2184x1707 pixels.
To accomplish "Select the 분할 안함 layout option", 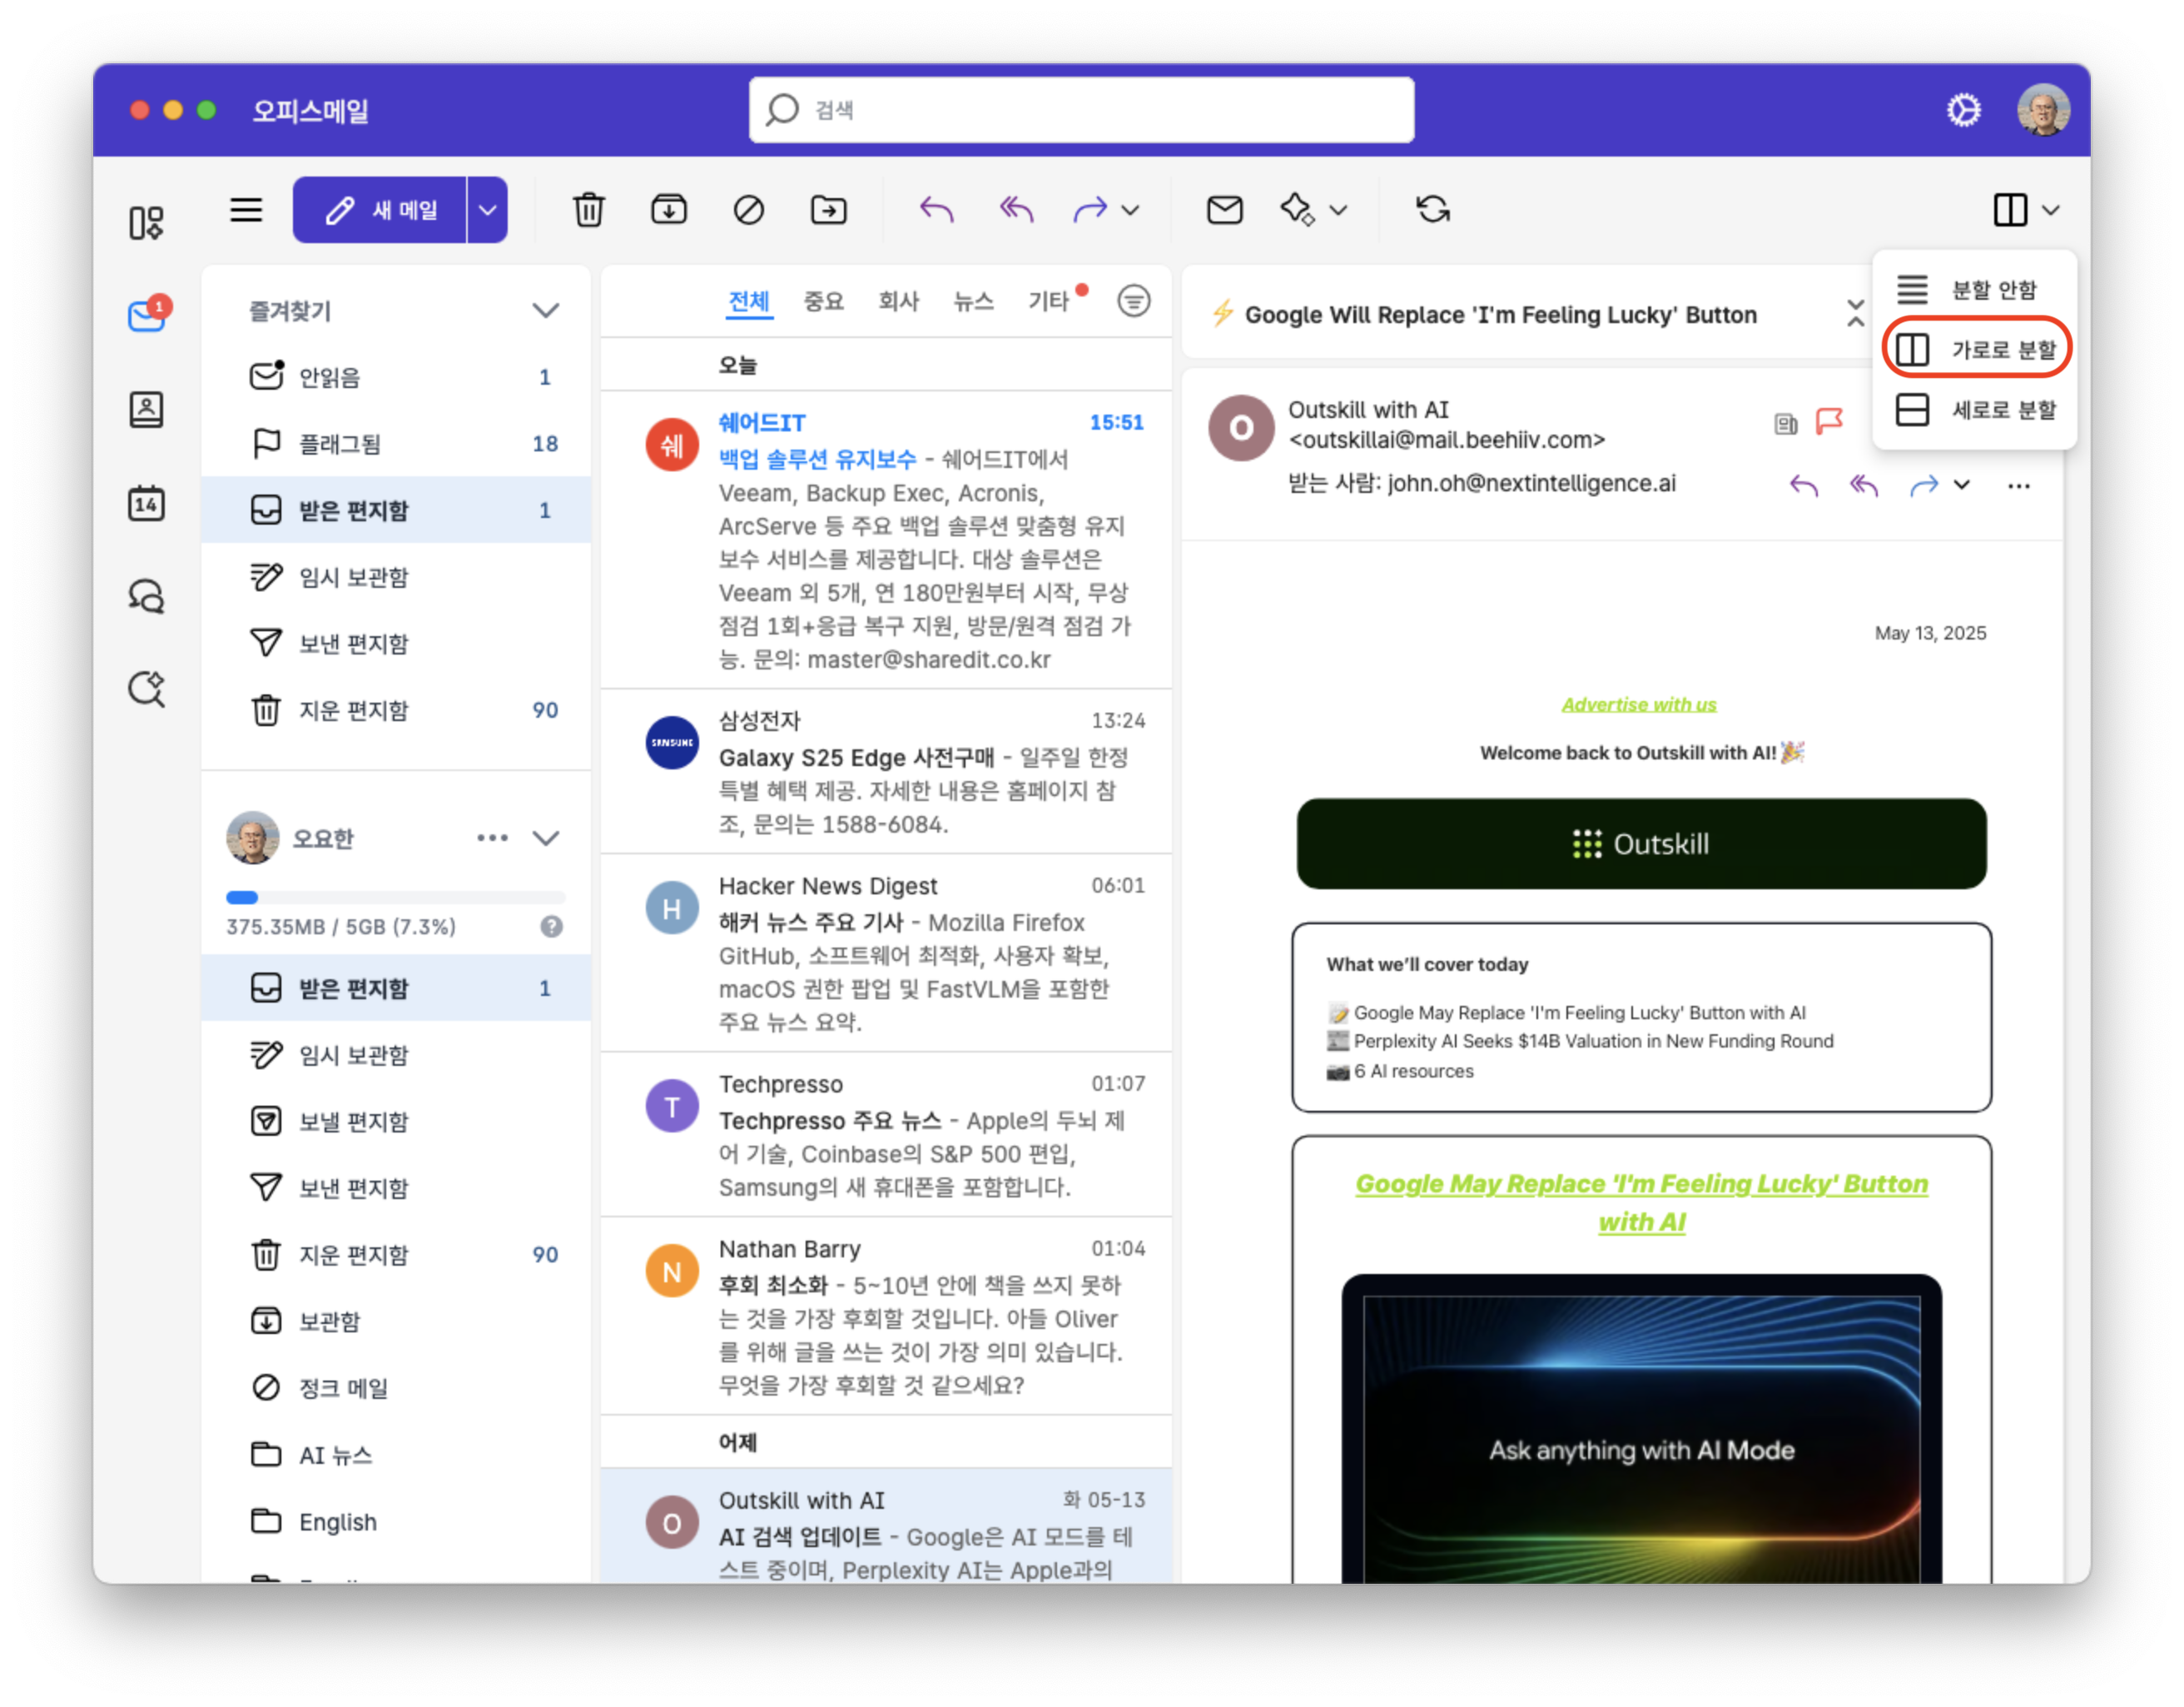I will (x=1975, y=290).
